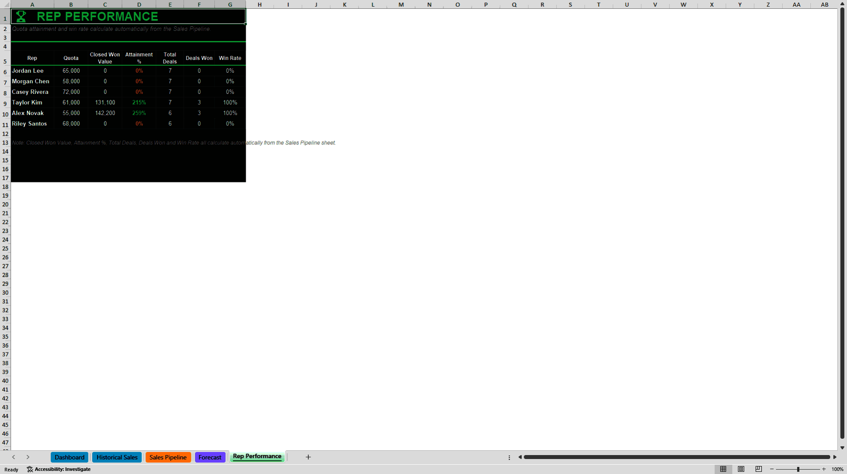The image size is (847, 474).
Task: Select the Alex Novak cell
Action: pos(32,113)
